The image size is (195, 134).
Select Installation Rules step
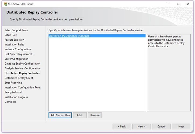pyautogui.click(x=14, y=44)
